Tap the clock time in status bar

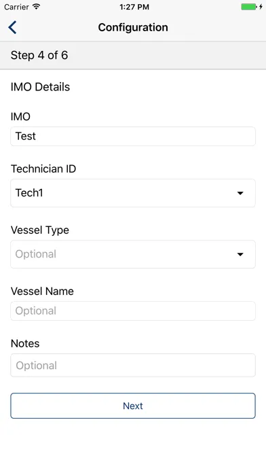pos(134,7)
